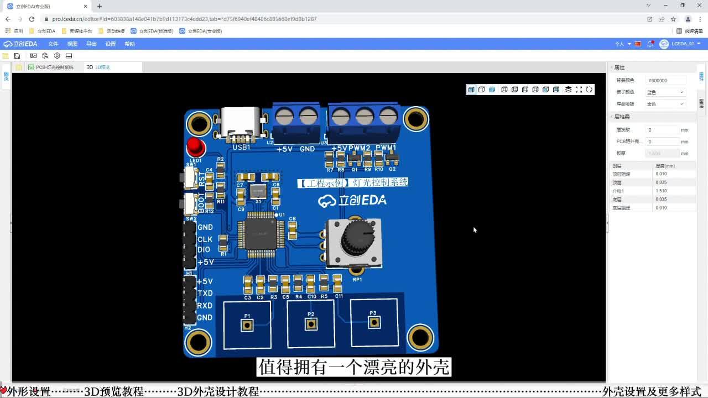Open the gear settings icon in toolbar
Image resolution: width=708 pixels, height=398 pixels.
[x=57, y=56]
